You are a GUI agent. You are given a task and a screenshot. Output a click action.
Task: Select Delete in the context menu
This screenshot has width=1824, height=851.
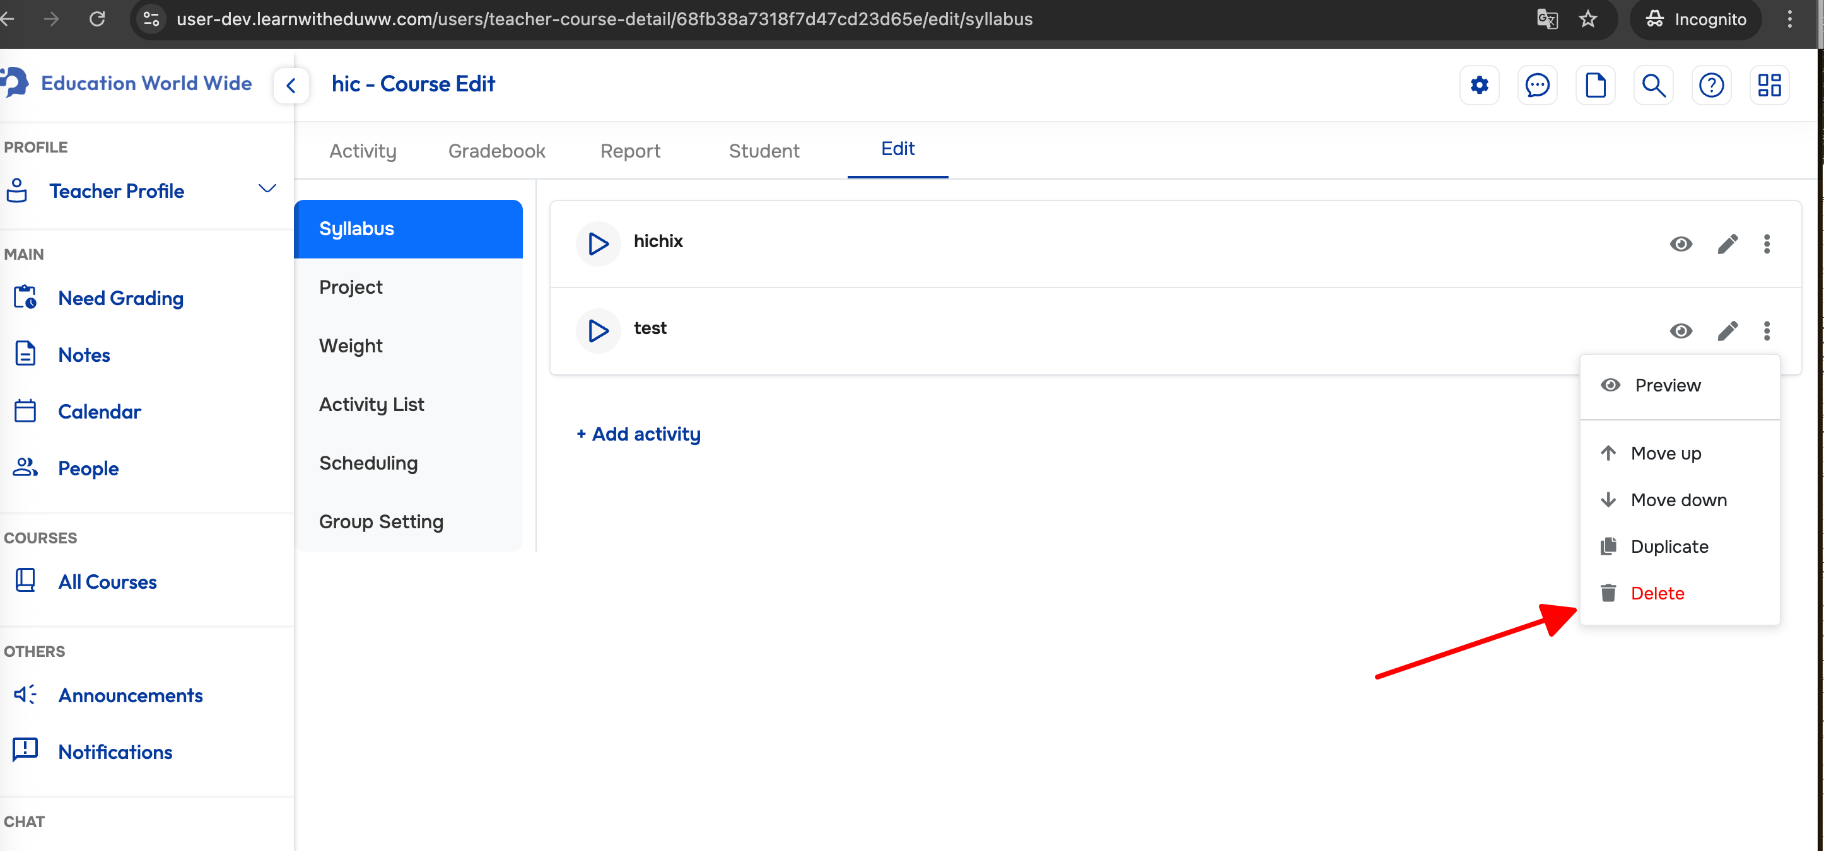coord(1656,593)
